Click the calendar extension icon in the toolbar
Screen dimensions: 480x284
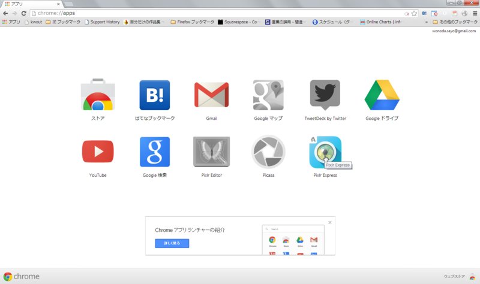pyautogui.click(x=455, y=13)
